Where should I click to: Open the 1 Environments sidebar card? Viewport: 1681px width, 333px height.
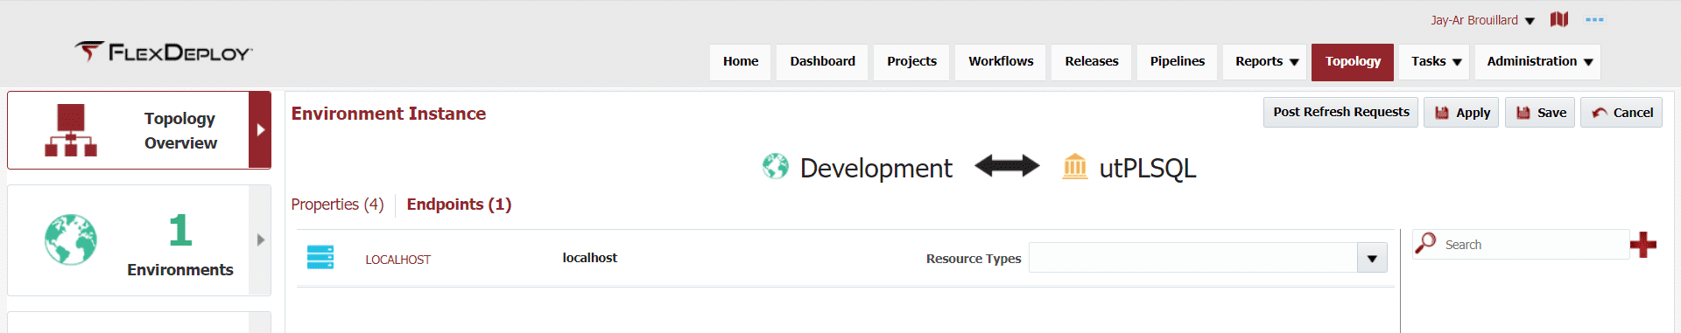click(x=139, y=240)
